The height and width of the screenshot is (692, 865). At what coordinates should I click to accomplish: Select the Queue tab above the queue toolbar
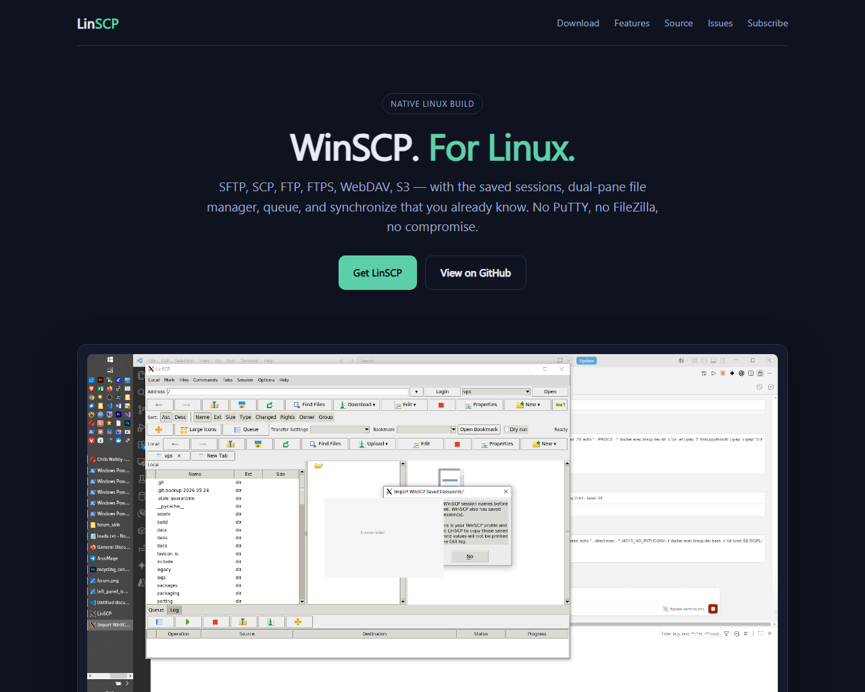pyautogui.click(x=156, y=610)
